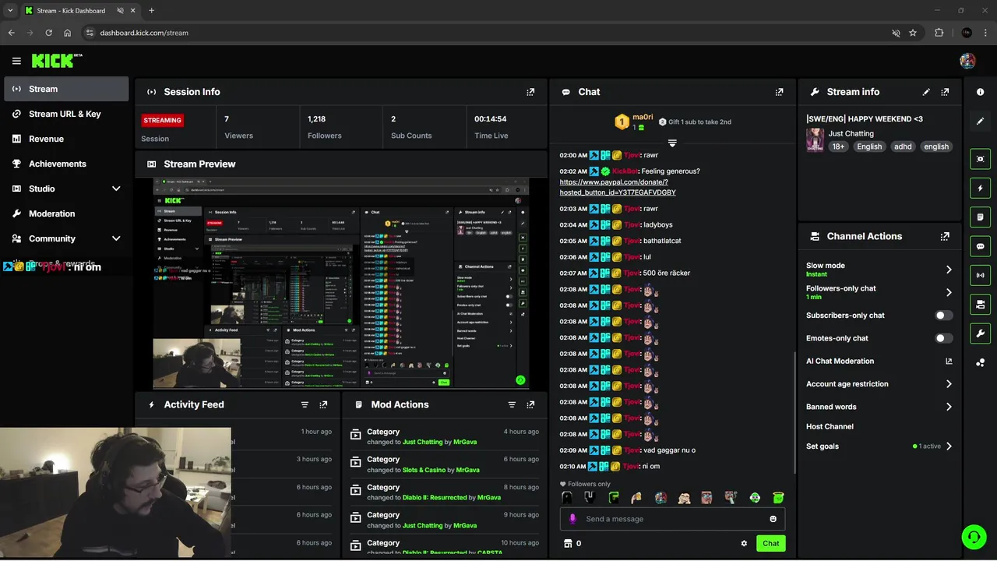Pop out the Channel Actions panel

tap(945, 236)
